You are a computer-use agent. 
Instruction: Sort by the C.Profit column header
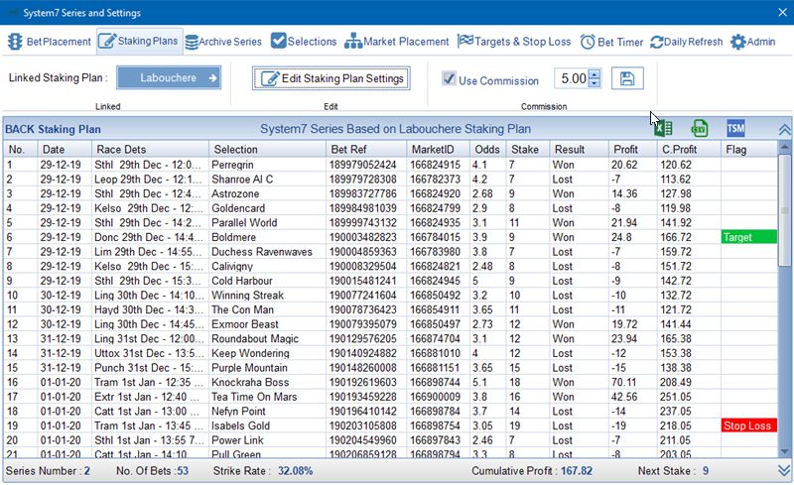[689, 150]
